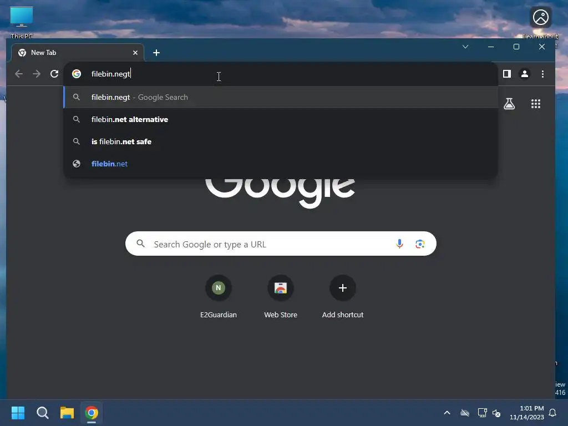Image resolution: width=568 pixels, height=426 pixels.
Task: Close the New Tab tab
Action: 135,53
